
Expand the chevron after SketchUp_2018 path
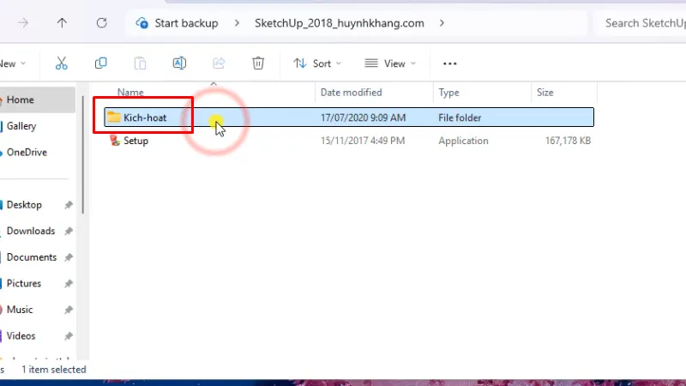coord(442,23)
